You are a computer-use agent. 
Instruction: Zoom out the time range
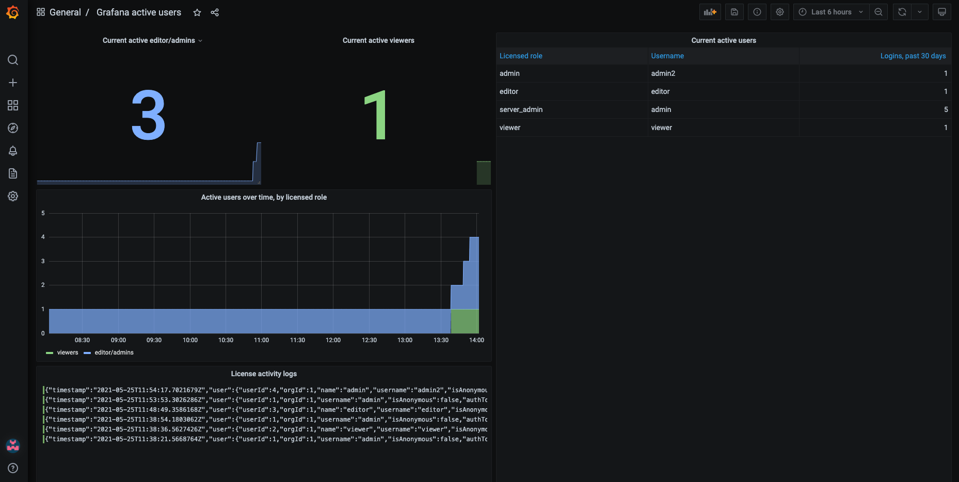click(x=878, y=12)
